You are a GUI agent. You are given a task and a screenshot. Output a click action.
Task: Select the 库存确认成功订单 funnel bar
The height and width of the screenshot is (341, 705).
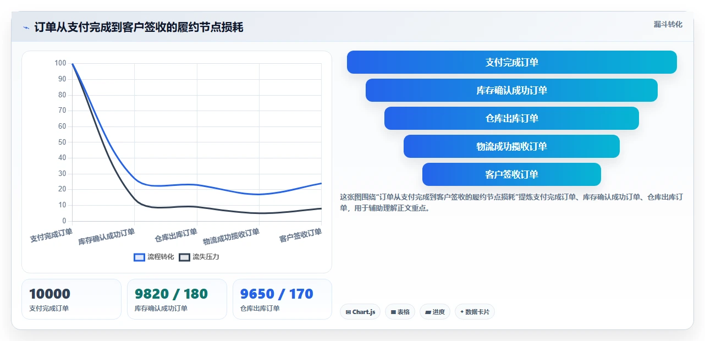tap(511, 90)
